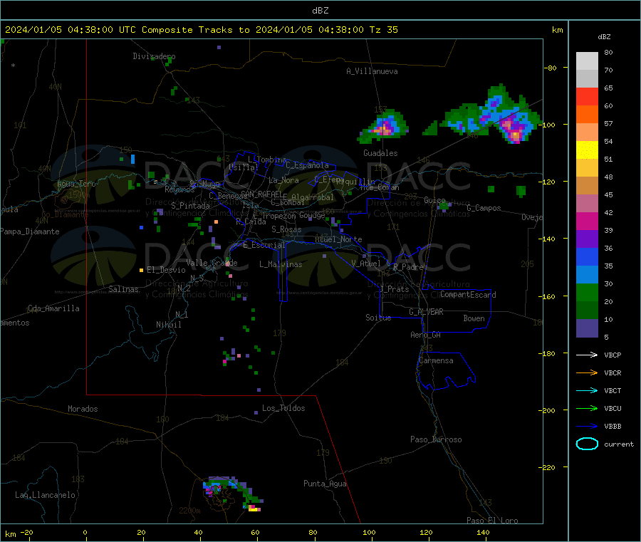This screenshot has height=542, width=641.
Task: Select the dark orange 57-60 dBZ swatch
Action: click(x=587, y=115)
